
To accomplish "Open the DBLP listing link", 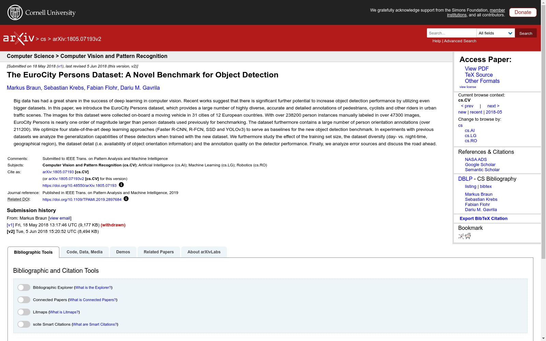I will [471, 187].
